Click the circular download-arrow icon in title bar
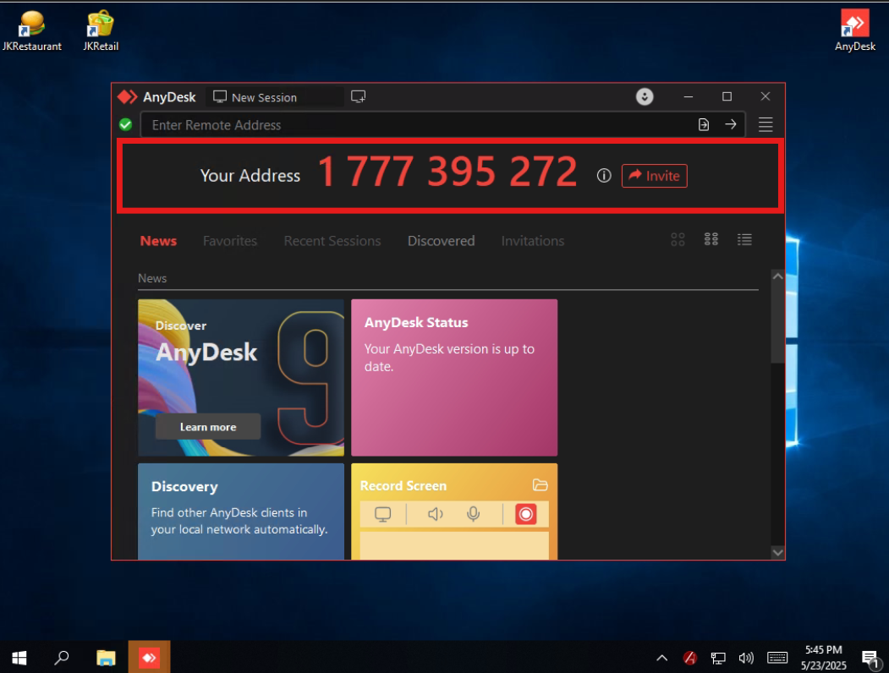Screen dimensions: 889x673 pos(644,97)
